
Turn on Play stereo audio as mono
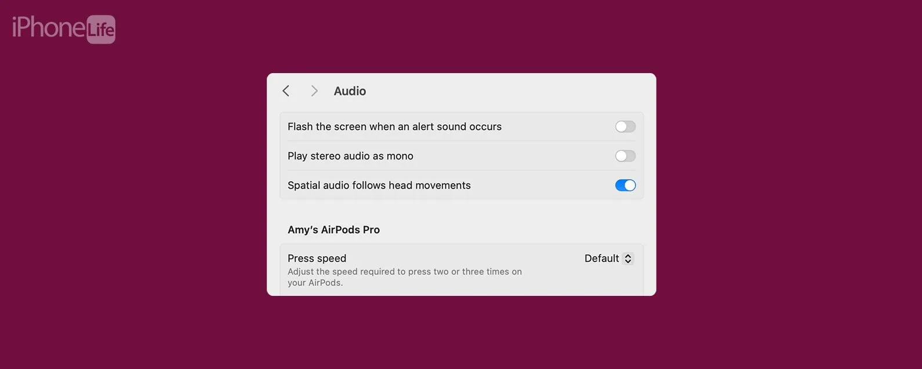[625, 156]
